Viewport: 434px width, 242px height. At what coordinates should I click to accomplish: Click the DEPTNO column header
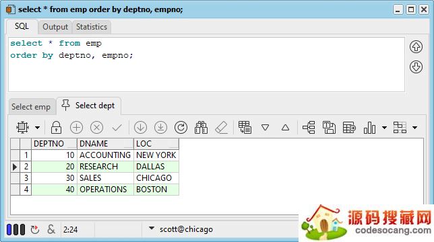pyautogui.click(x=54, y=143)
